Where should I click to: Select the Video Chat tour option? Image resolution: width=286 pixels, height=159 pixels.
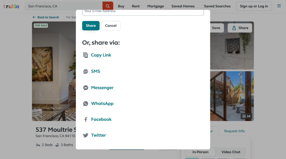(x=231, y=152)
